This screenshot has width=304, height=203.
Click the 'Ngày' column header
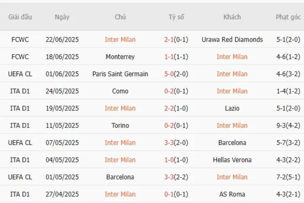pyautogui.click(x=62, y=17)
